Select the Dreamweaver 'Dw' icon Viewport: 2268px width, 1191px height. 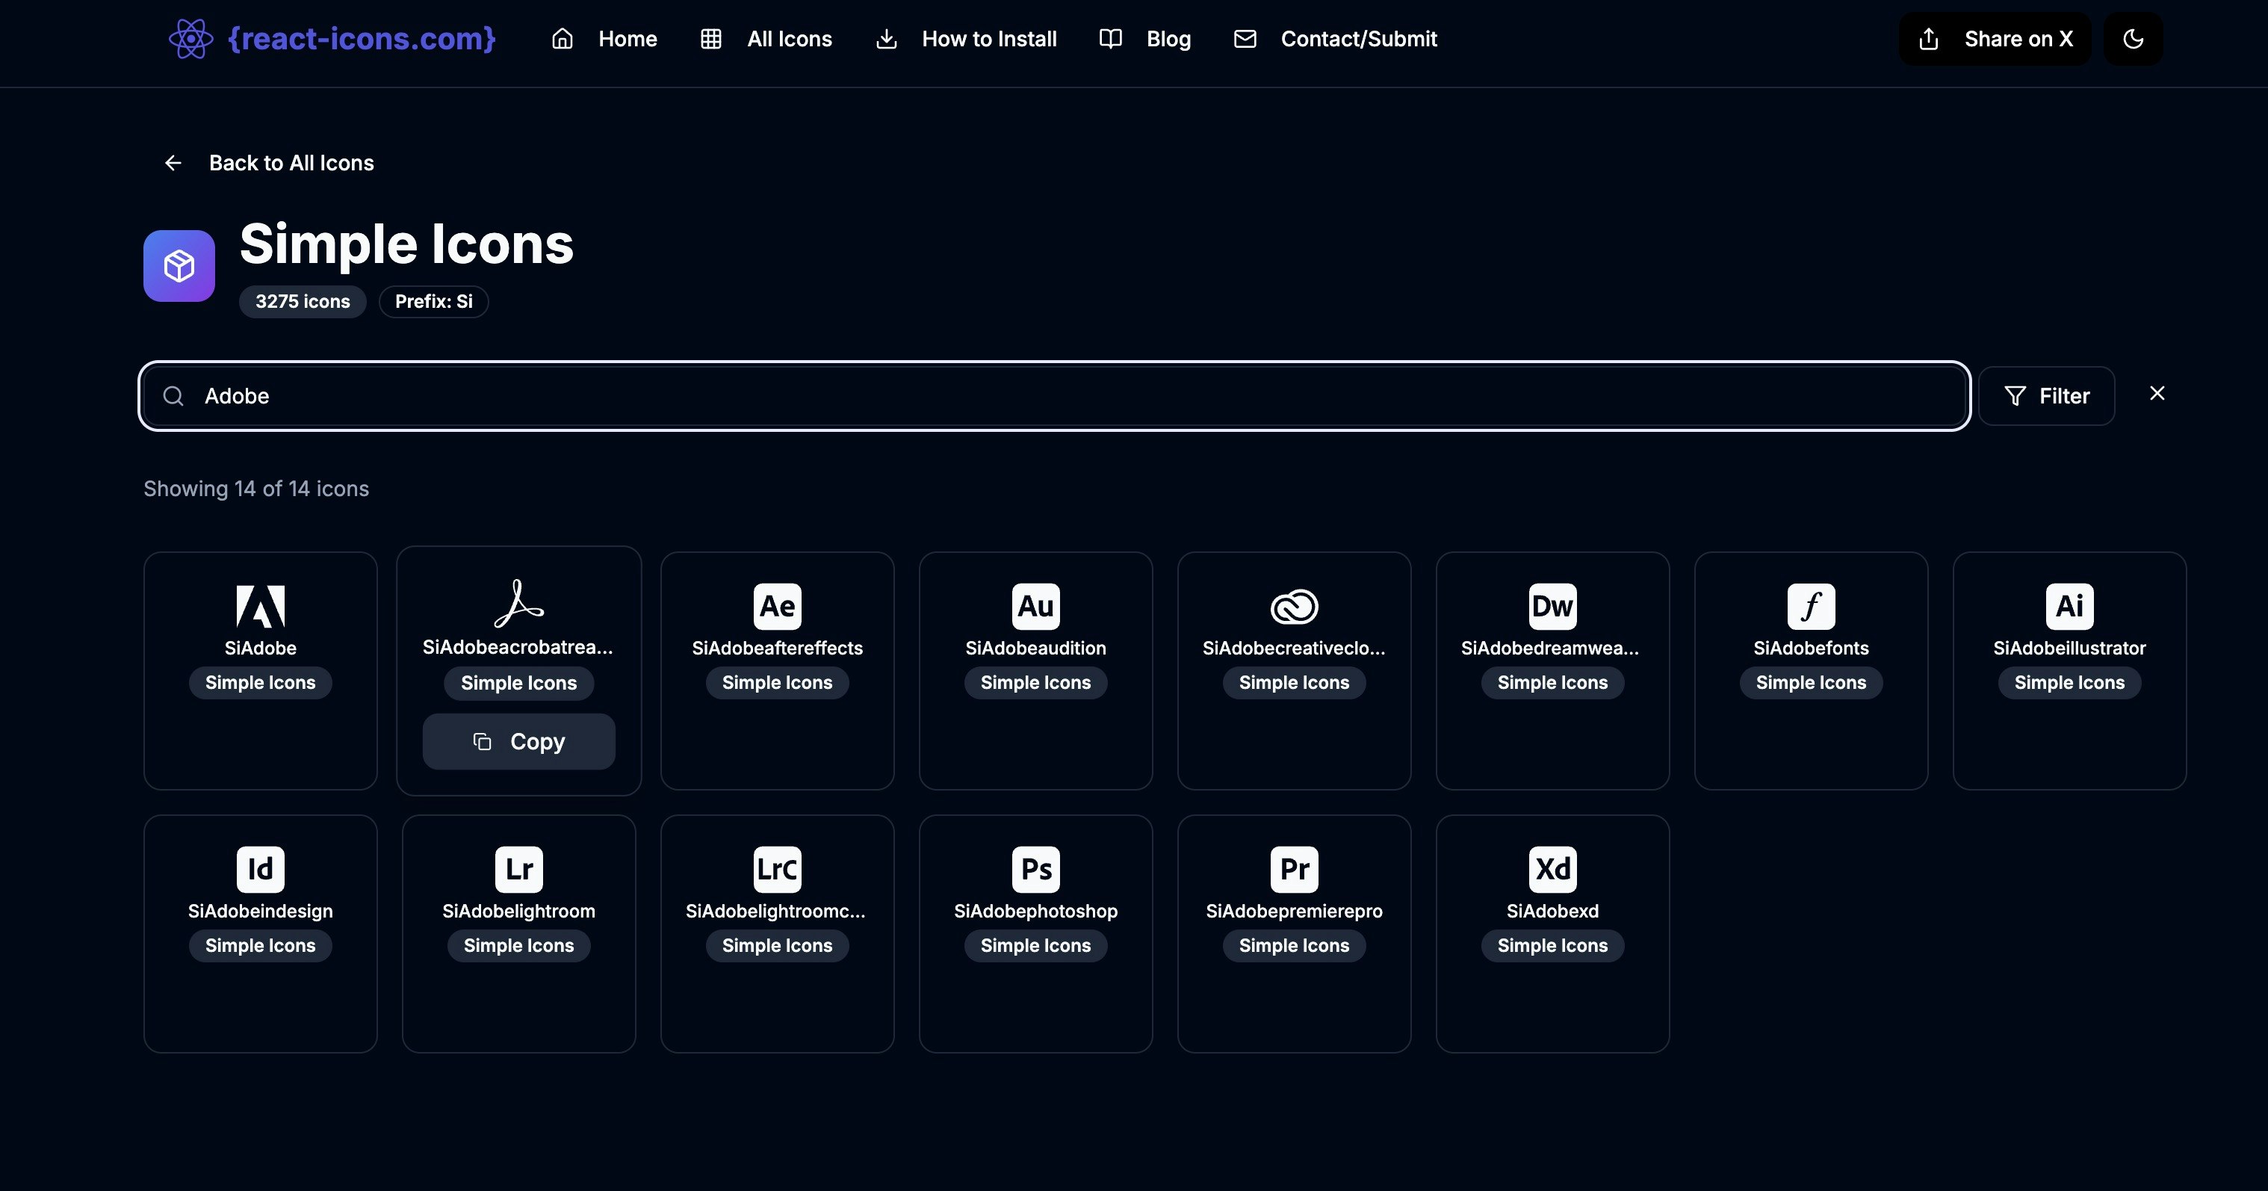(x=1552, y=606)
